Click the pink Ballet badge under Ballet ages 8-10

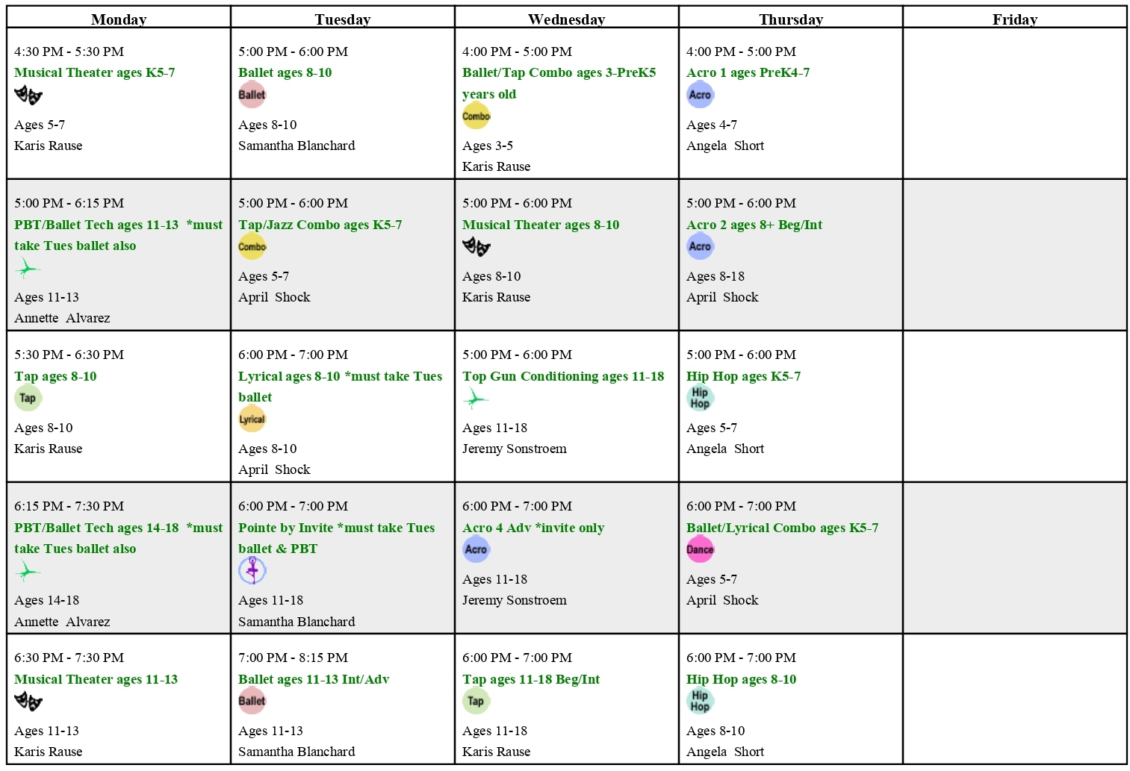252,95
